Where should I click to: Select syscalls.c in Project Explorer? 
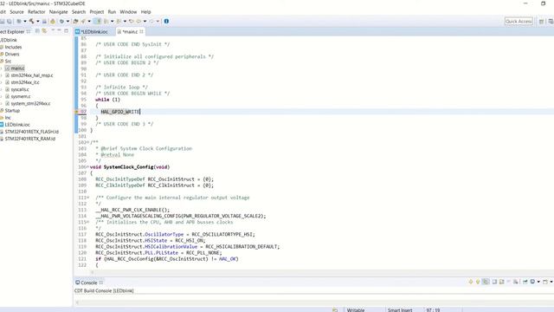(x=20, y=89)
